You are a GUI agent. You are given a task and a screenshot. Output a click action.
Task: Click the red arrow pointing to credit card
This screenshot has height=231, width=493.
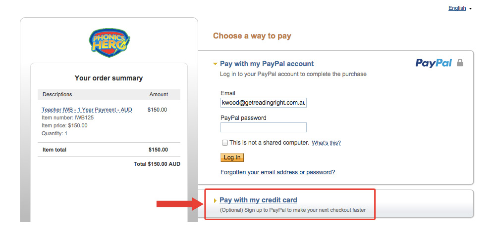coord(180,204)
